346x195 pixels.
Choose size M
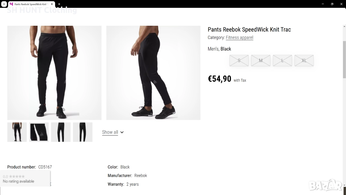pyautogui.click(x=261, y=61)
